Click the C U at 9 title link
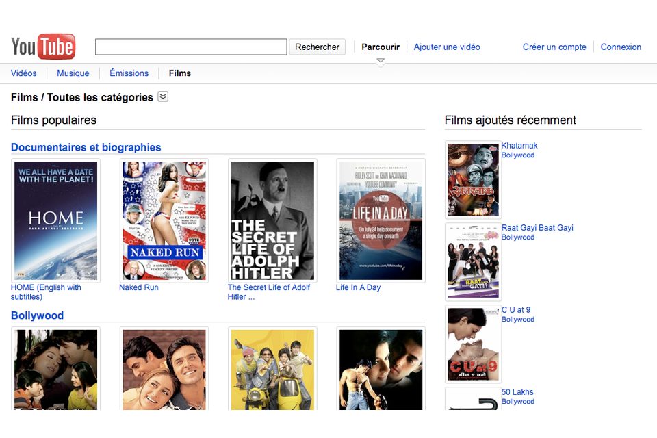This screenshot has width=657, height=438. (516, 310)
